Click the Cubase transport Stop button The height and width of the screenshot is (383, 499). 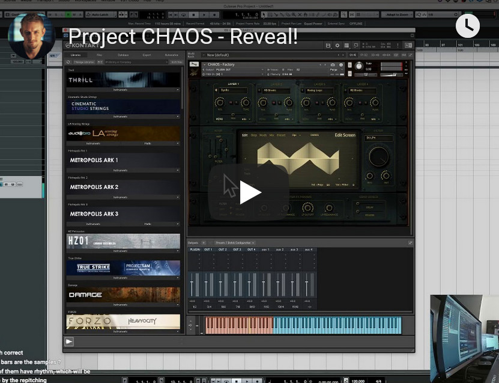(x=193, y=14)
